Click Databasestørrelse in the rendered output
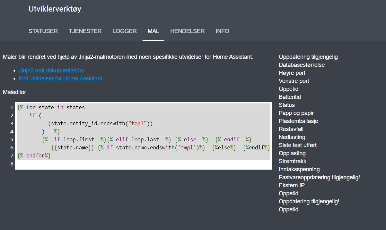 point(302,65)
